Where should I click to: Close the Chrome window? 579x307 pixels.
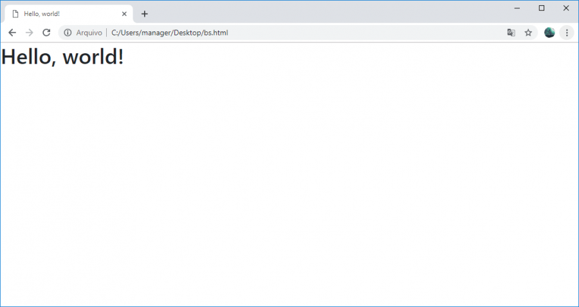pyautogui.click(x=565, y=8)
